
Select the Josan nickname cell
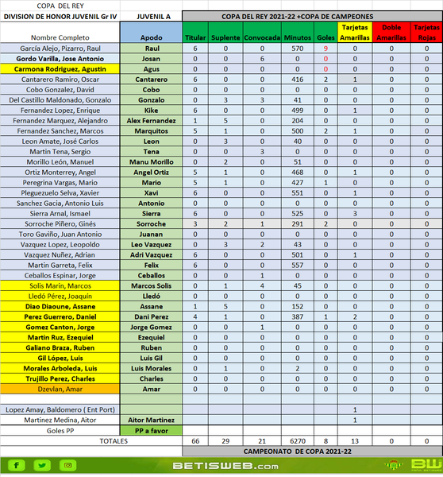[151, 59]
